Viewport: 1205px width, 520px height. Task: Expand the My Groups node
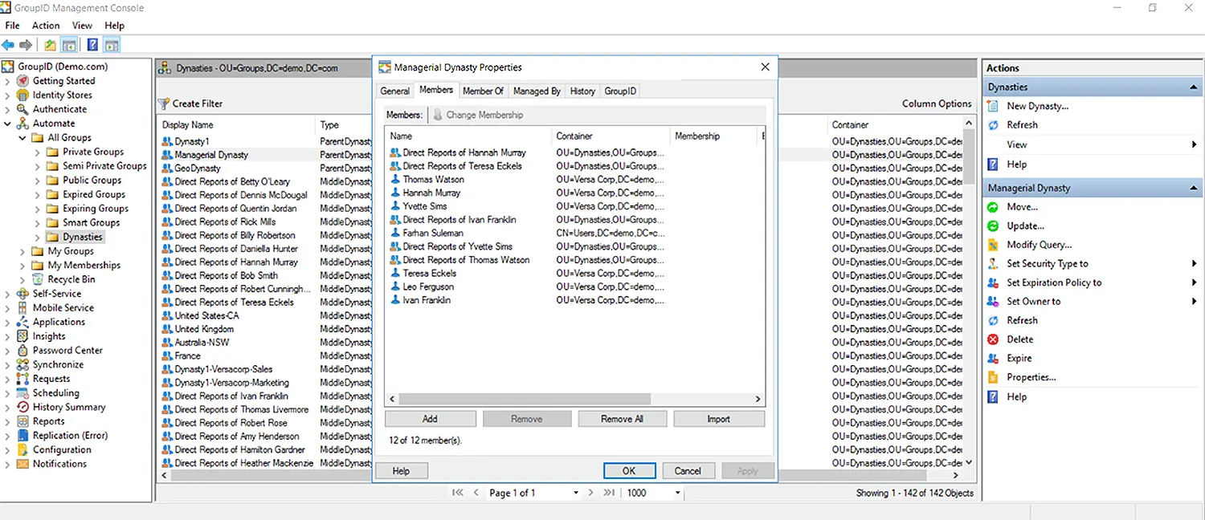22,251
